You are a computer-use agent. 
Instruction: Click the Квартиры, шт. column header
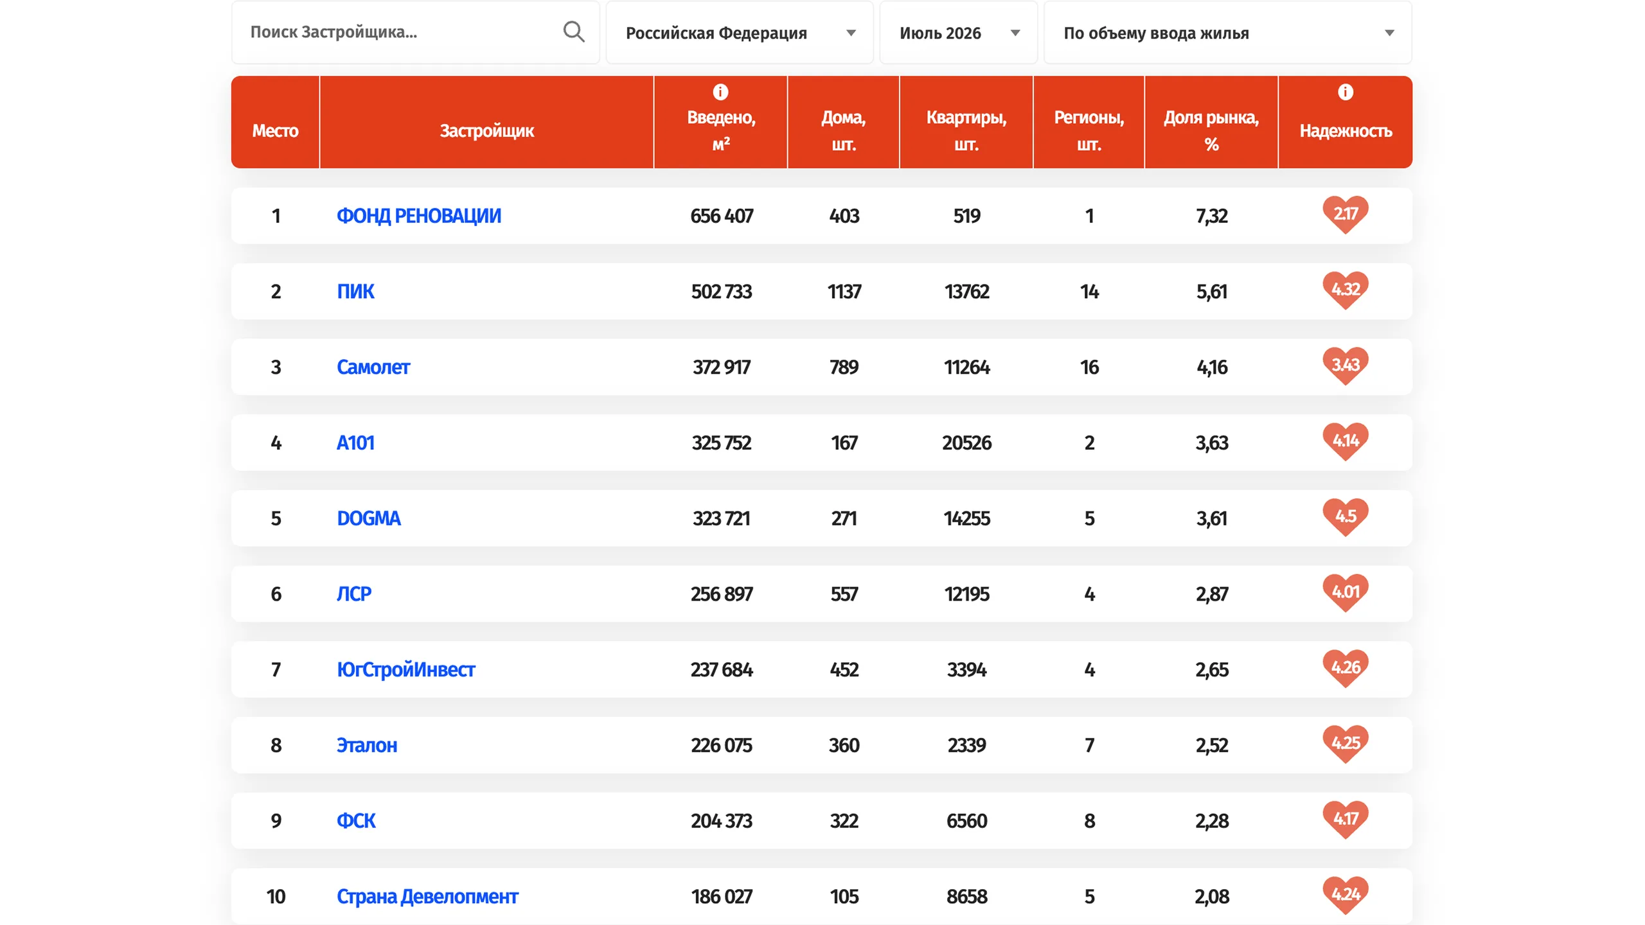pos(966,130)
